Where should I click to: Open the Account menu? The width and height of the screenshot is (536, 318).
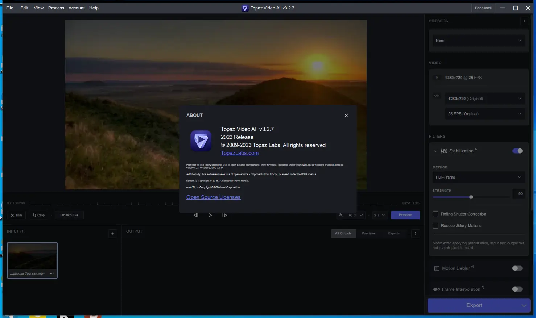click(x=77, y=8)
